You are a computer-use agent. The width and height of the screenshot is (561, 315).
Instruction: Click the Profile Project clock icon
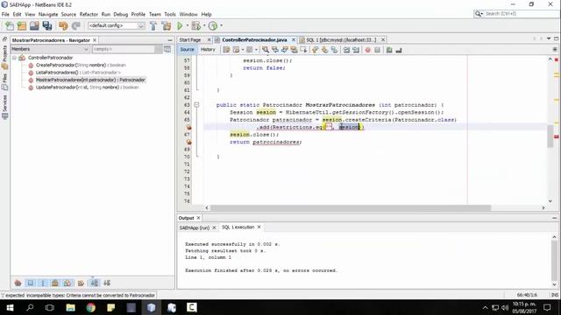click(213, 25)
